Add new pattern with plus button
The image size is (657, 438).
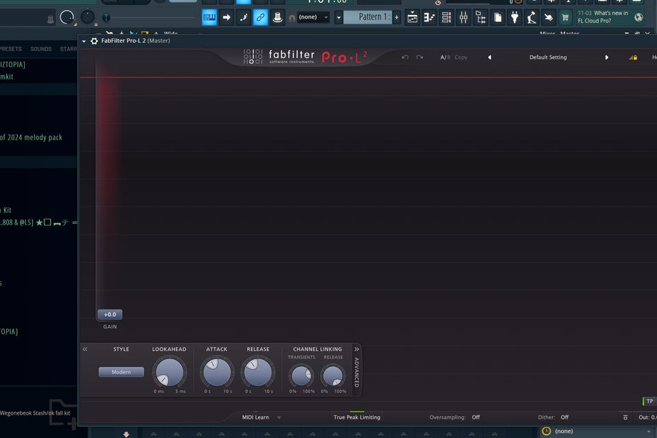(396, 18)
